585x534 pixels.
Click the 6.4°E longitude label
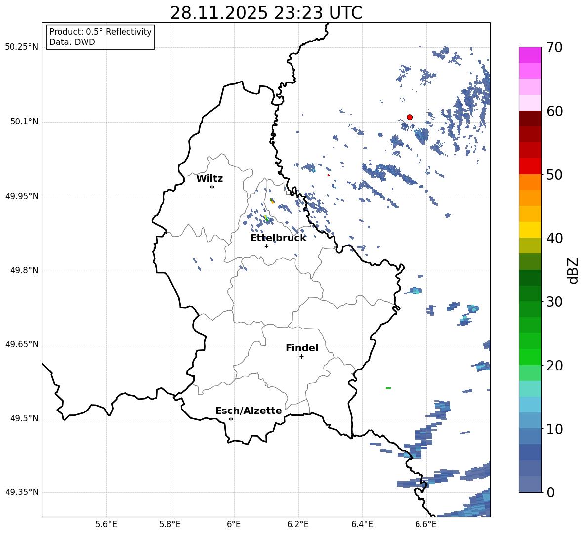tap(362, 524)
